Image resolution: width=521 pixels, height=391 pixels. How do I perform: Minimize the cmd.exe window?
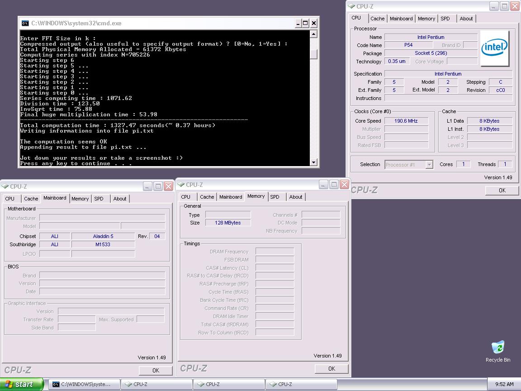click(298, 23)
